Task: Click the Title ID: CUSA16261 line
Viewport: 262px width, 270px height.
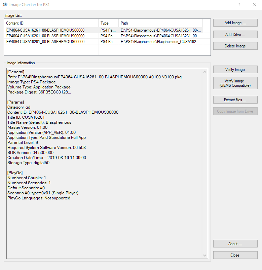Action: 26,117
